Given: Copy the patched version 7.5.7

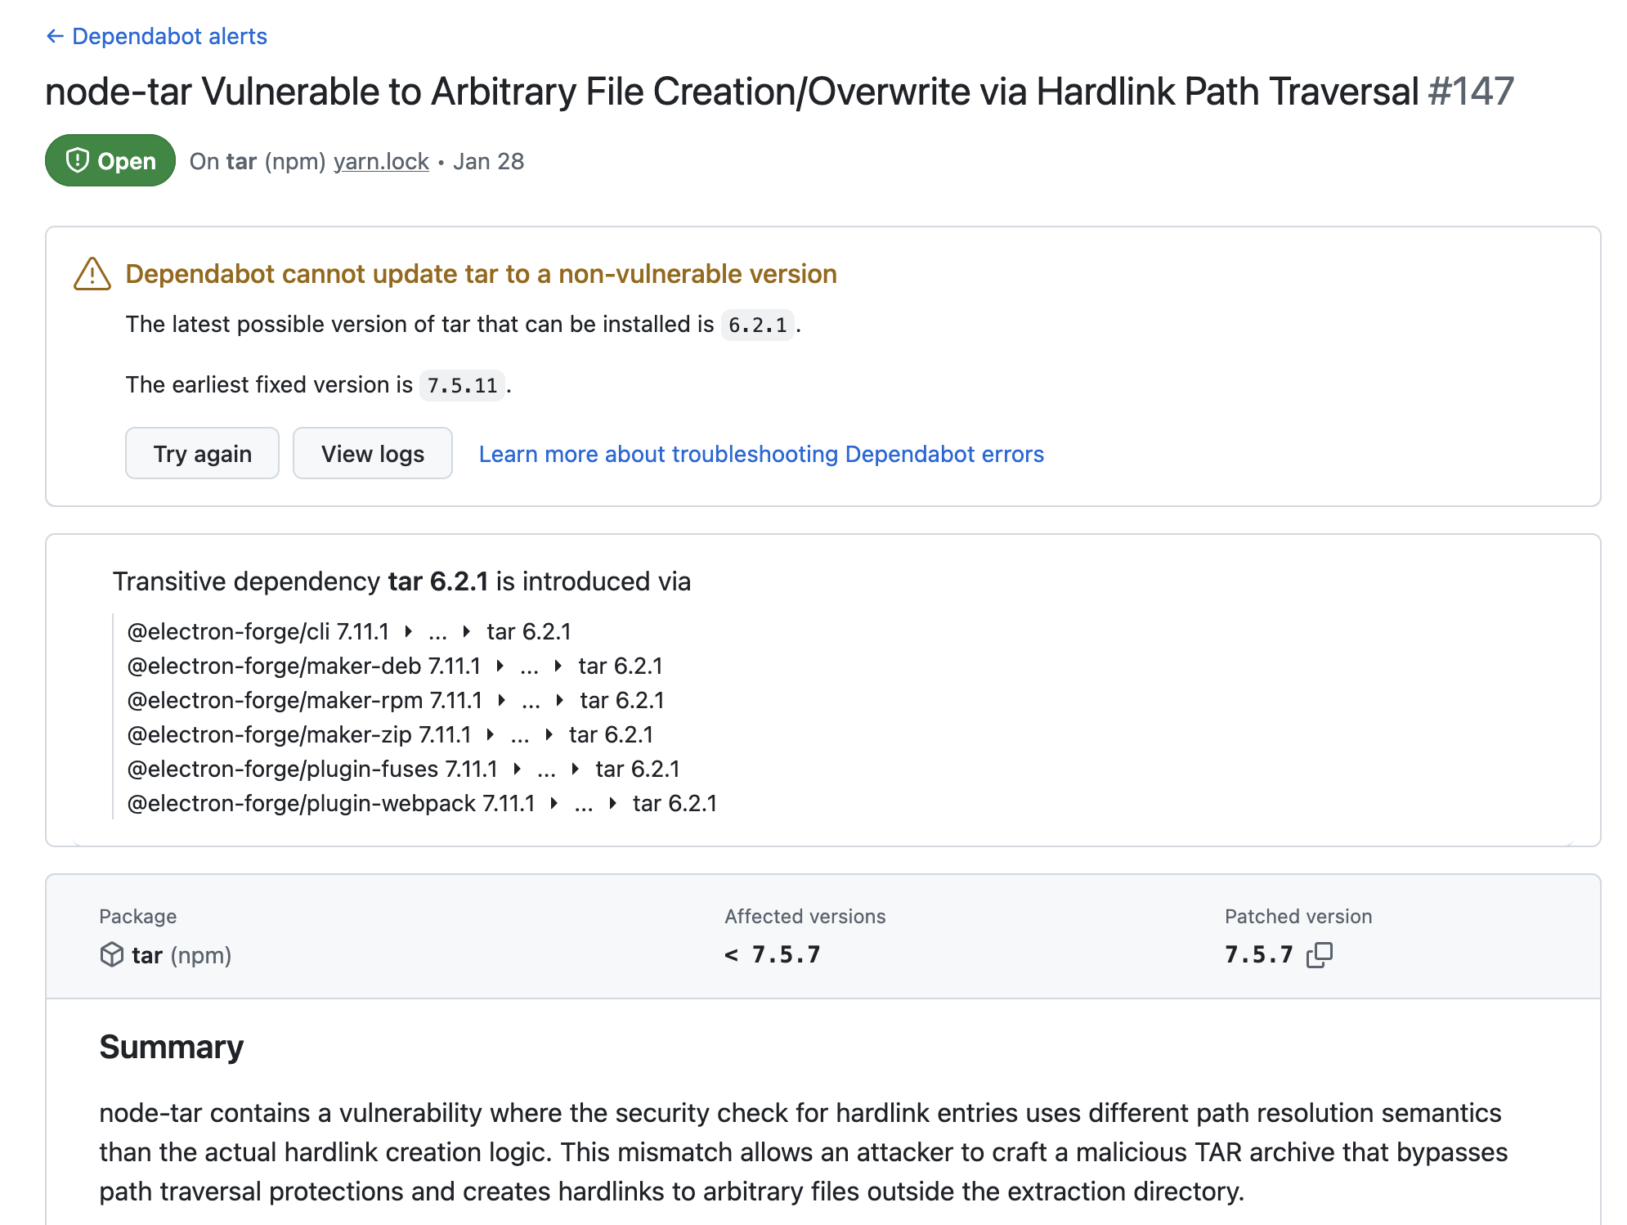Looking at the screenshot, I should tap(1319, 954).
